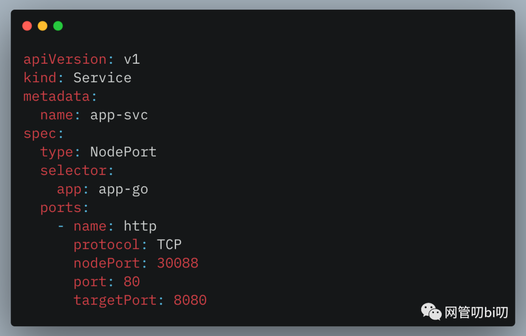This screenshot has height=336, width=526.
Task: Click the yellow minimize window dot
Action: click(x=42, y=26)
